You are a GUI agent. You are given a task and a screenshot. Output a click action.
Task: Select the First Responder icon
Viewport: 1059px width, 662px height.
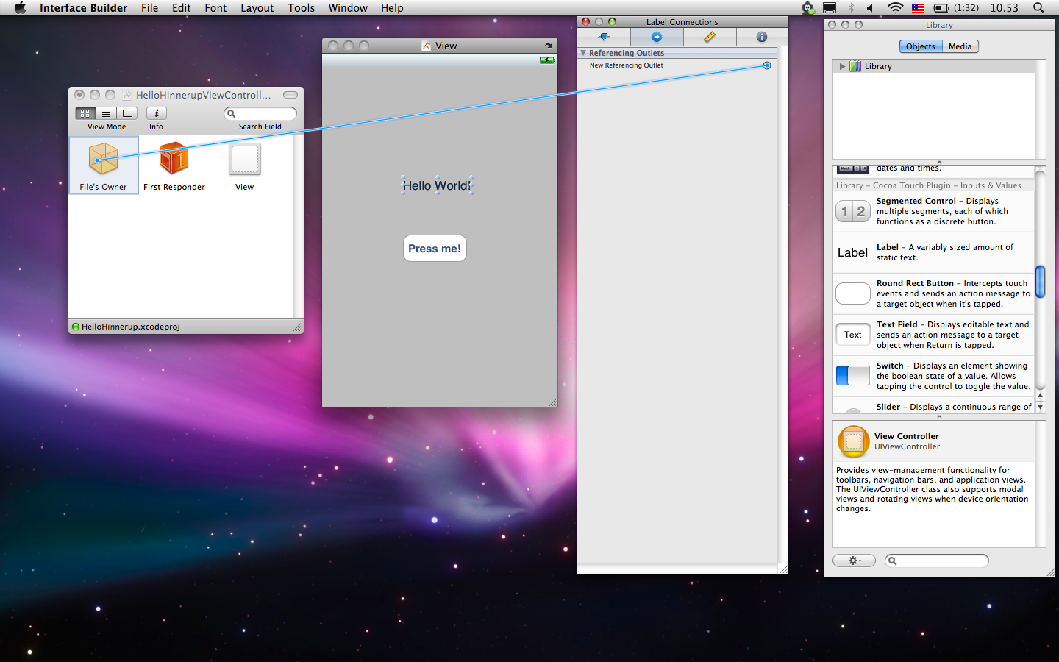pyautogui.click(x=174, y=159)
